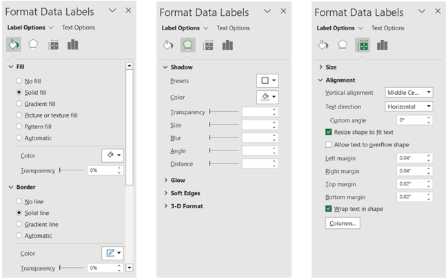Open the Border color pen picker

pos(113,254)
